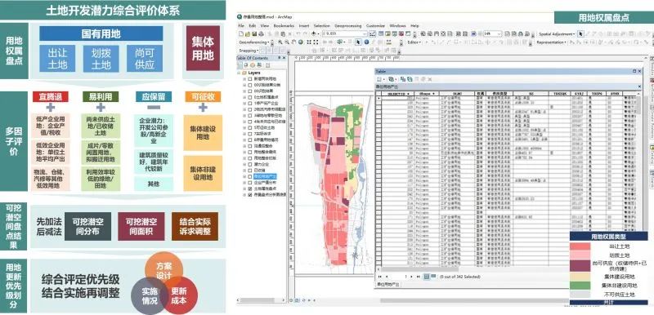Select the Select Elements arrow tool
Viewport: 654px width, 315px height.
[x=358, y=42]
